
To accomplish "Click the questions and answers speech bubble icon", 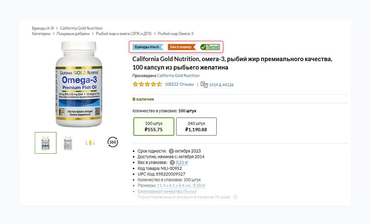I will point(204,85).
